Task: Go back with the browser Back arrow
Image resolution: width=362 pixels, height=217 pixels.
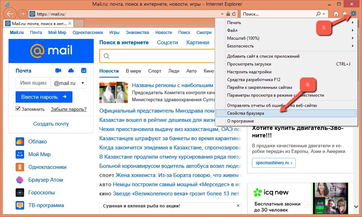Action: 10,14
